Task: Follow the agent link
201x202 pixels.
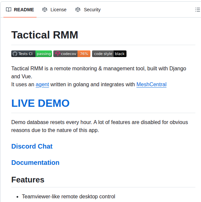Action: [x=42, y=85]
